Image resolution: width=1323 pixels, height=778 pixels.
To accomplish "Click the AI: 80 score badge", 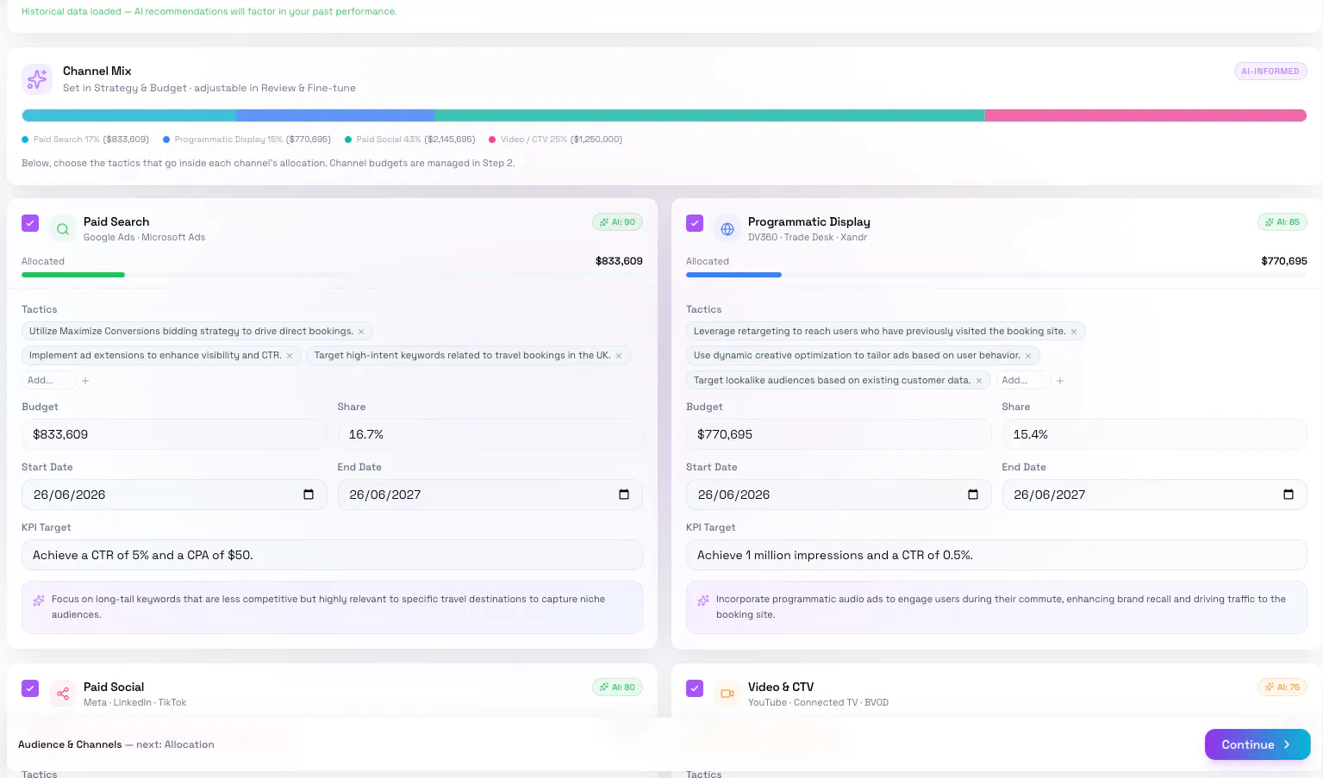I will click(x=617, y=688).
